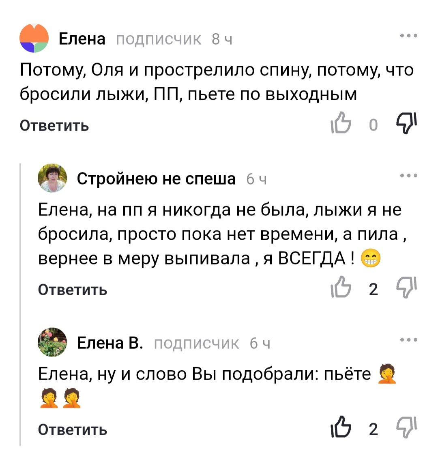Click the like count 2 on Елена В.'s comment

373,426
